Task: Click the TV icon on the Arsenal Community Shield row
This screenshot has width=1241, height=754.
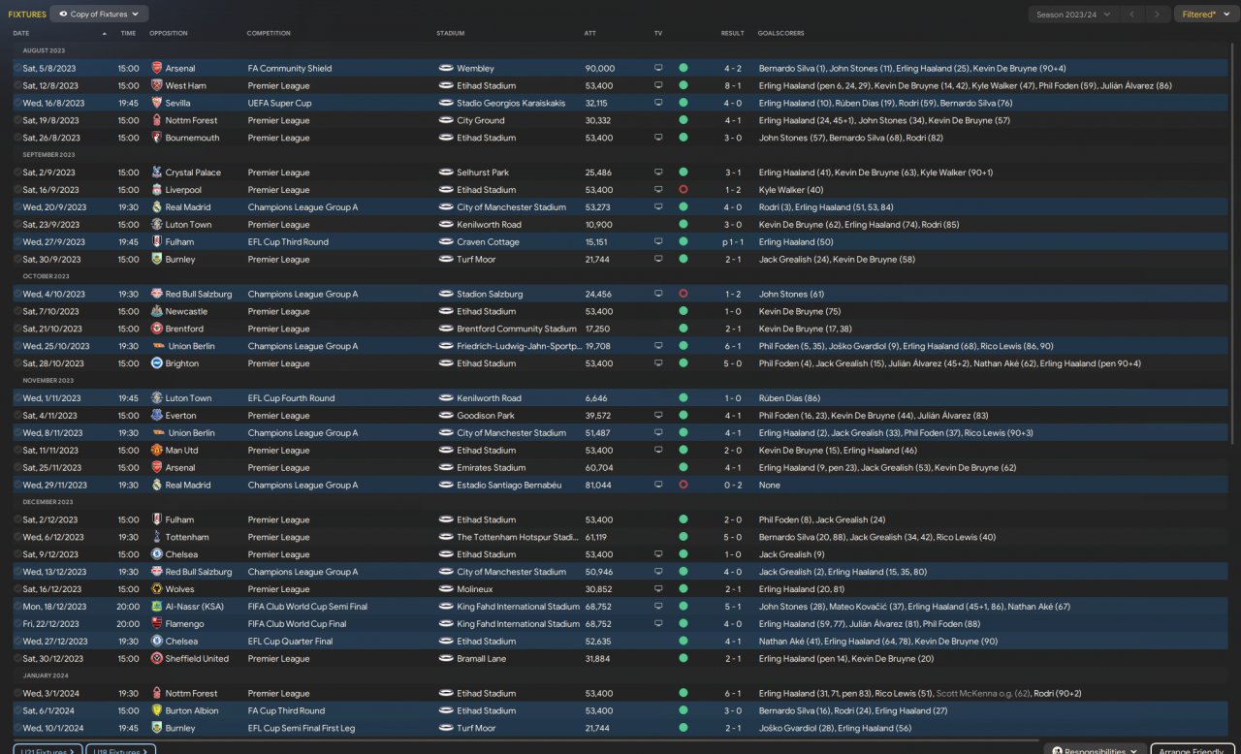Action: tap(658, 69)
